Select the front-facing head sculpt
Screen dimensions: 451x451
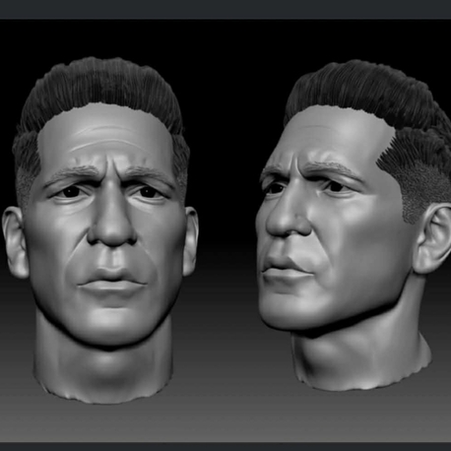click(x=100, y=229)
